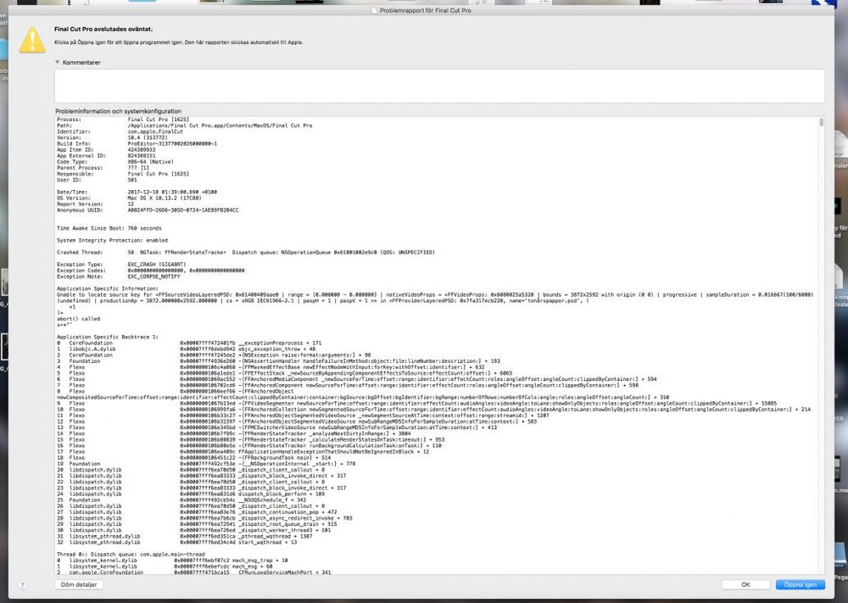848x603 pixels.
Task: Click the Application Specific Backtrace 1 heading
Action: coord(107,337)
